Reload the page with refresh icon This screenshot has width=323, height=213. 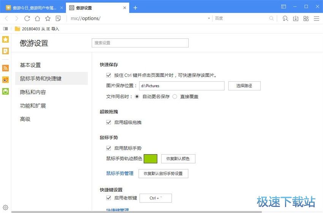point(27,19)
